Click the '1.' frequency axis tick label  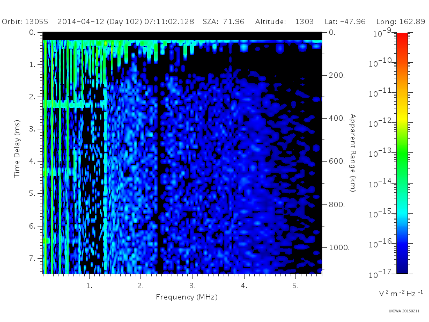point(89,286)
